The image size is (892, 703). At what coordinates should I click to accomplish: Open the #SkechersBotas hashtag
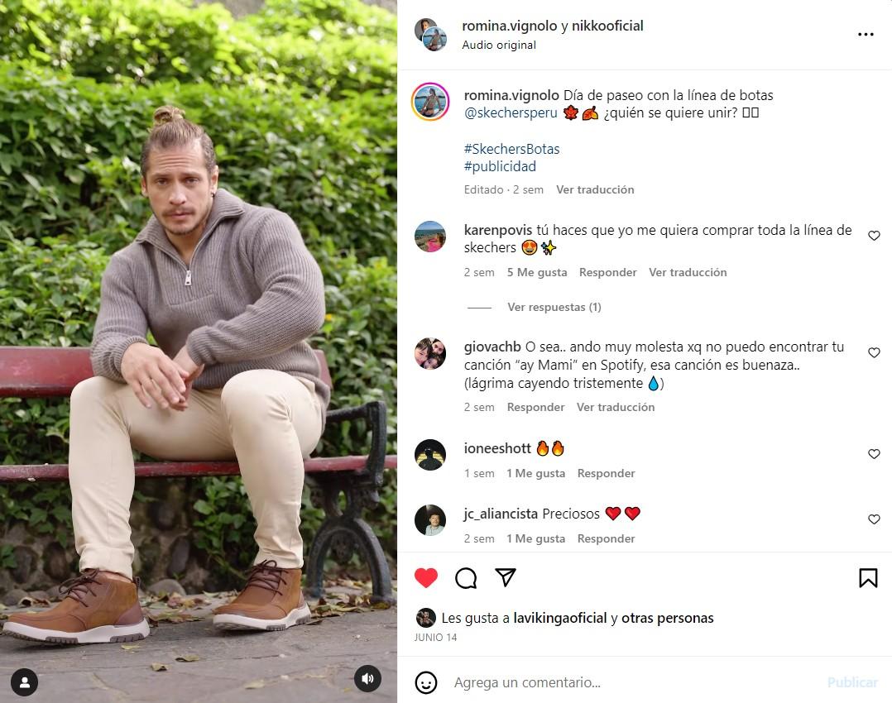coord(511,149)
